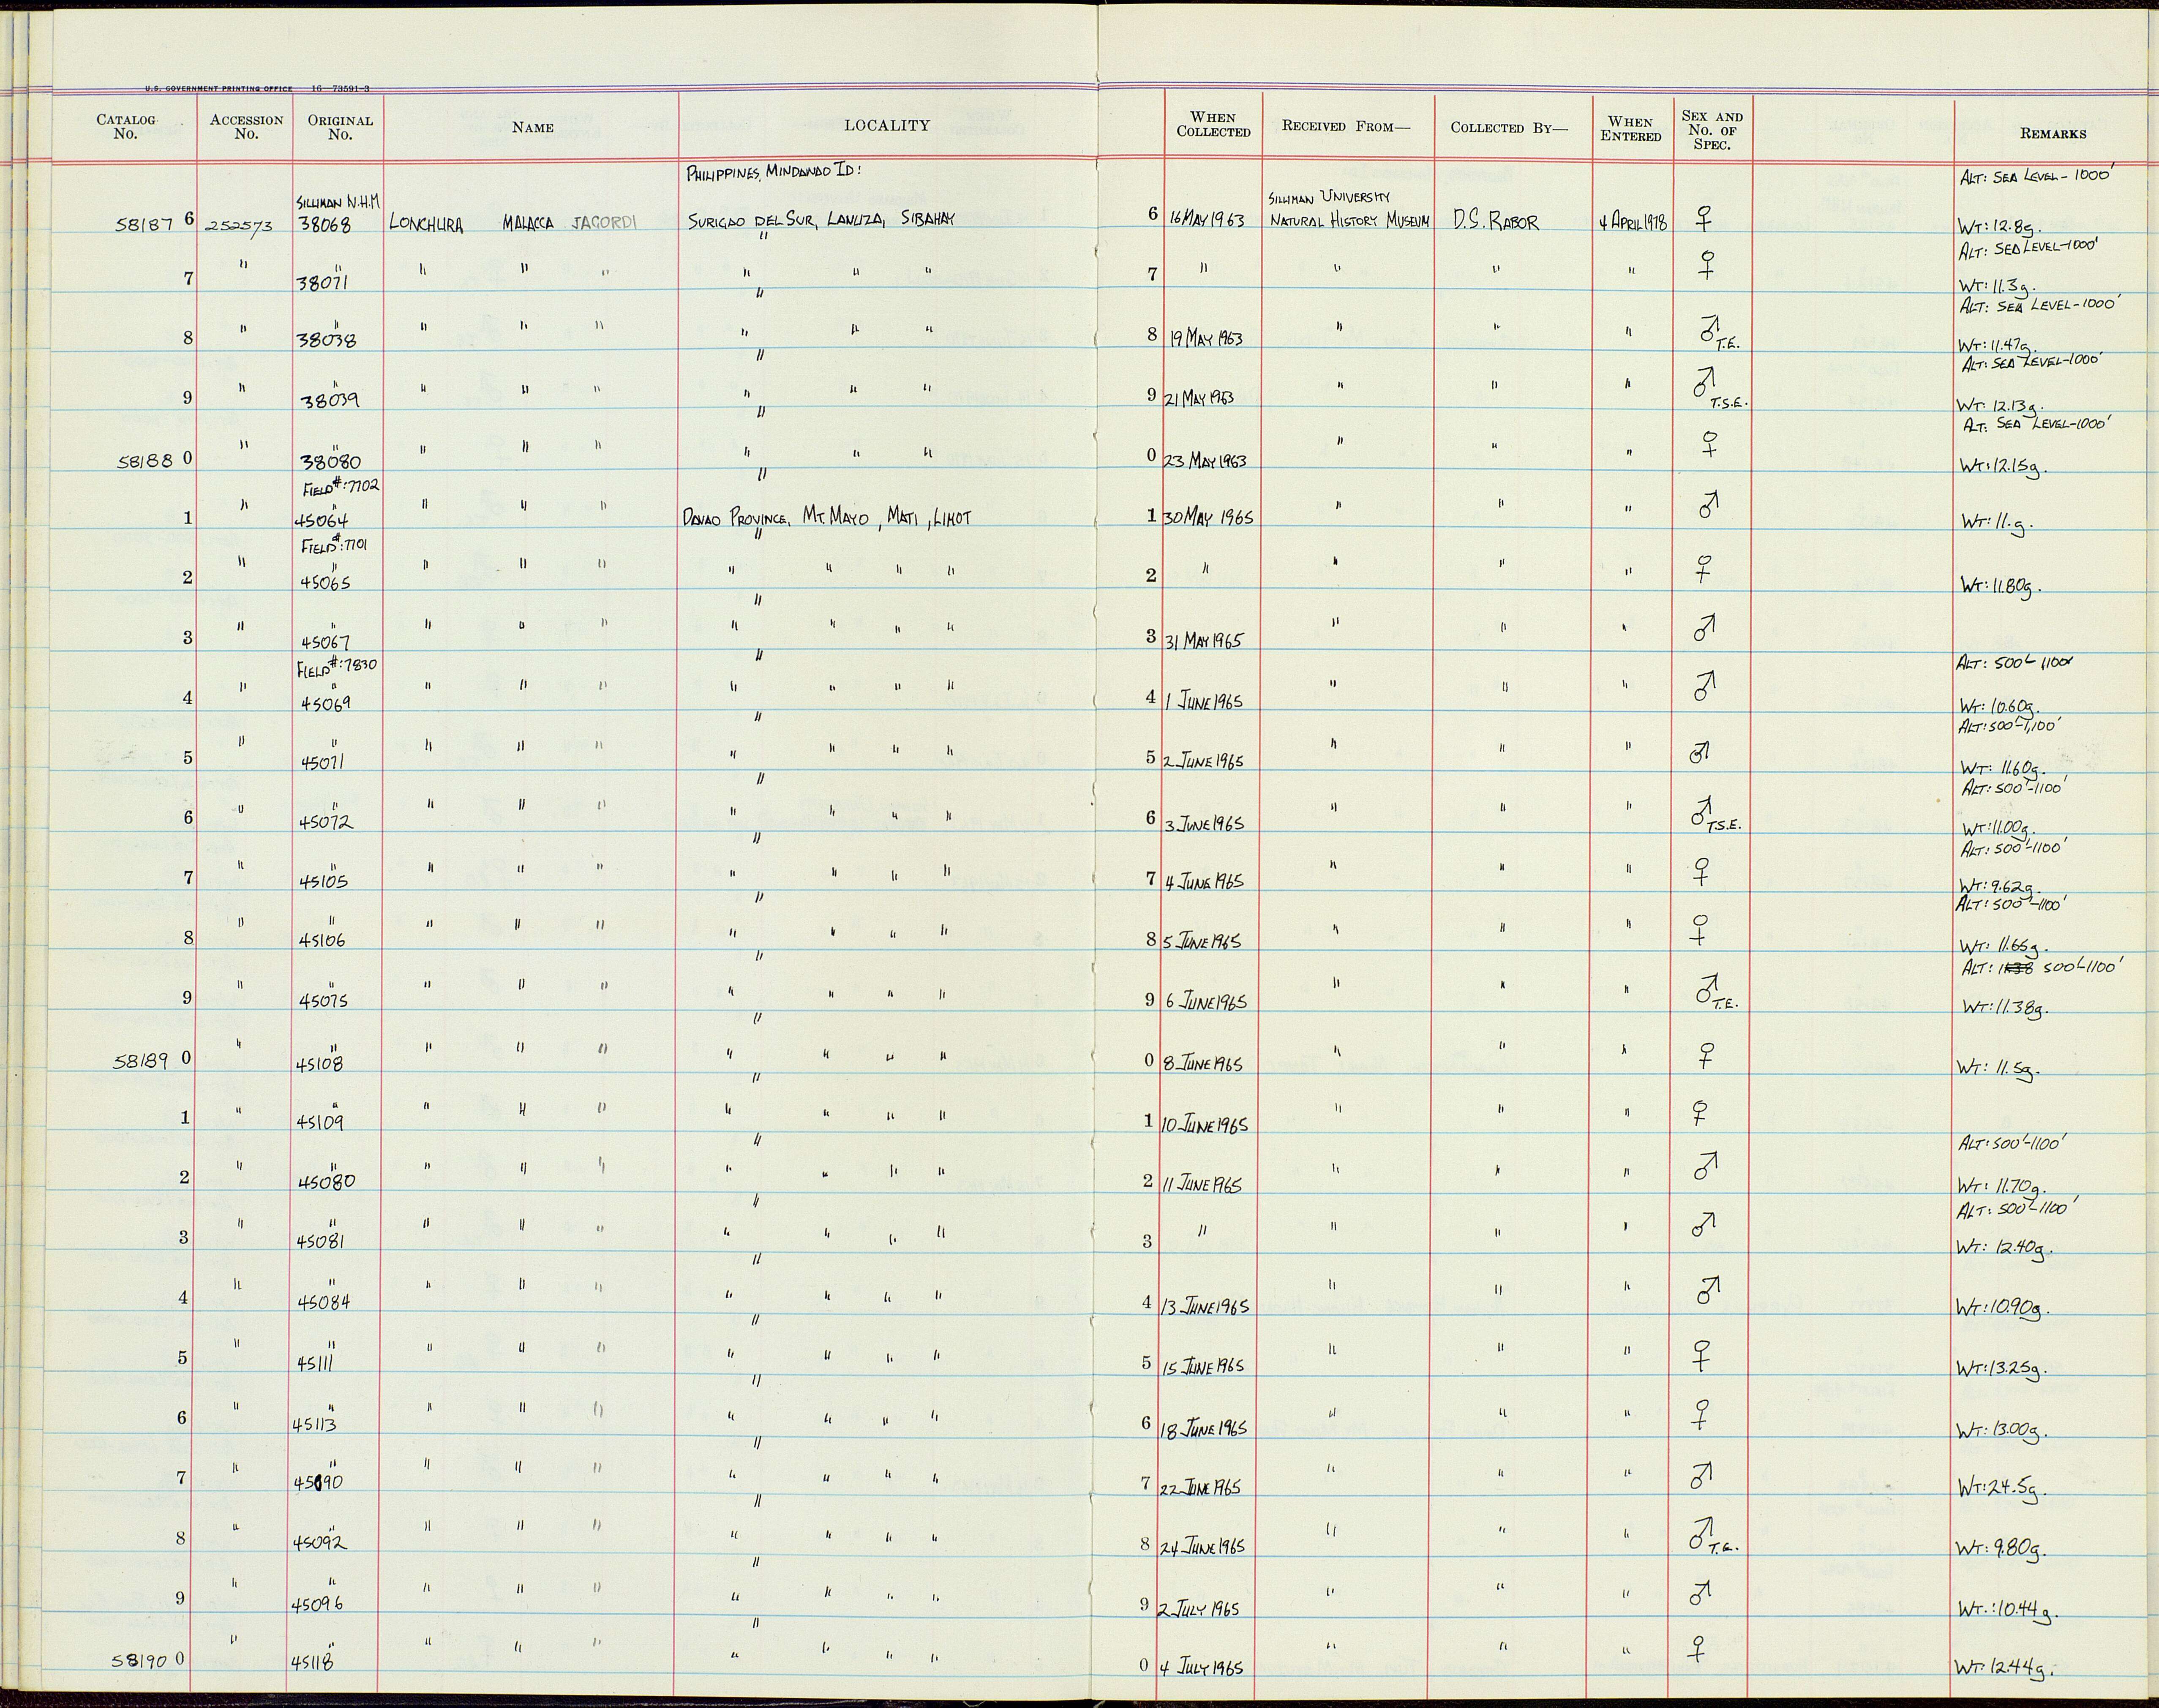Click collection date '21 May 1963'
The height and width of the screenshot is (1708, 2159).
(x=1200, y=398)
